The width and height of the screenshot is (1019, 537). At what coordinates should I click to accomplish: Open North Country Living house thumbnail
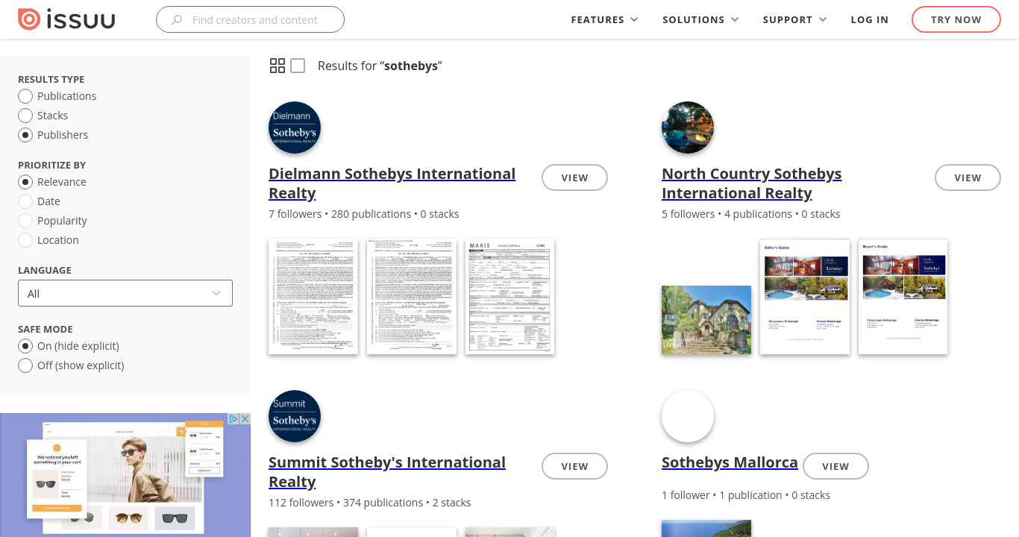(706, 320)
